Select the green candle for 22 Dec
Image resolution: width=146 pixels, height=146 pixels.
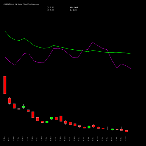[52, 118]
